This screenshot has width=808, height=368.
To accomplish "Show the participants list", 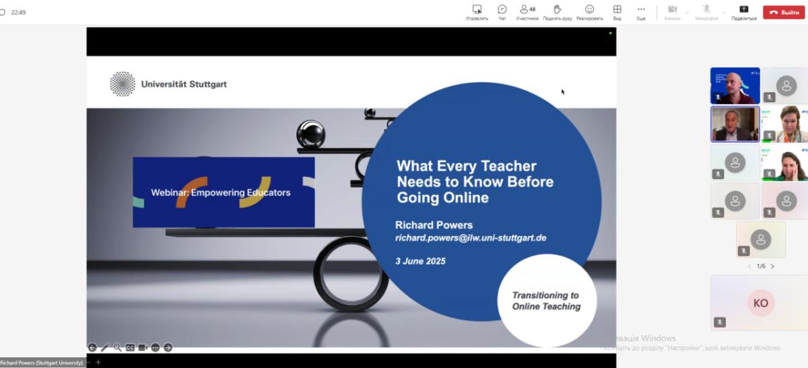I will point(527,11).
